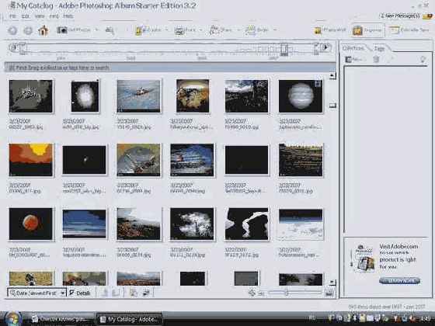The image size is (435, 326).
Task: Open the Edit menu
Action: pyautogui.click(x=26, y=16)
